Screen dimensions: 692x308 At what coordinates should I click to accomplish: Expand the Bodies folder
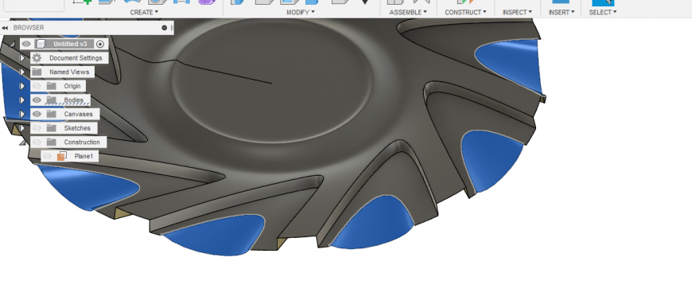click(x=21, y=100)
